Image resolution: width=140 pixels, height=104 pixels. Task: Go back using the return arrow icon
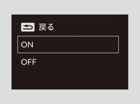tap(28, 27)
